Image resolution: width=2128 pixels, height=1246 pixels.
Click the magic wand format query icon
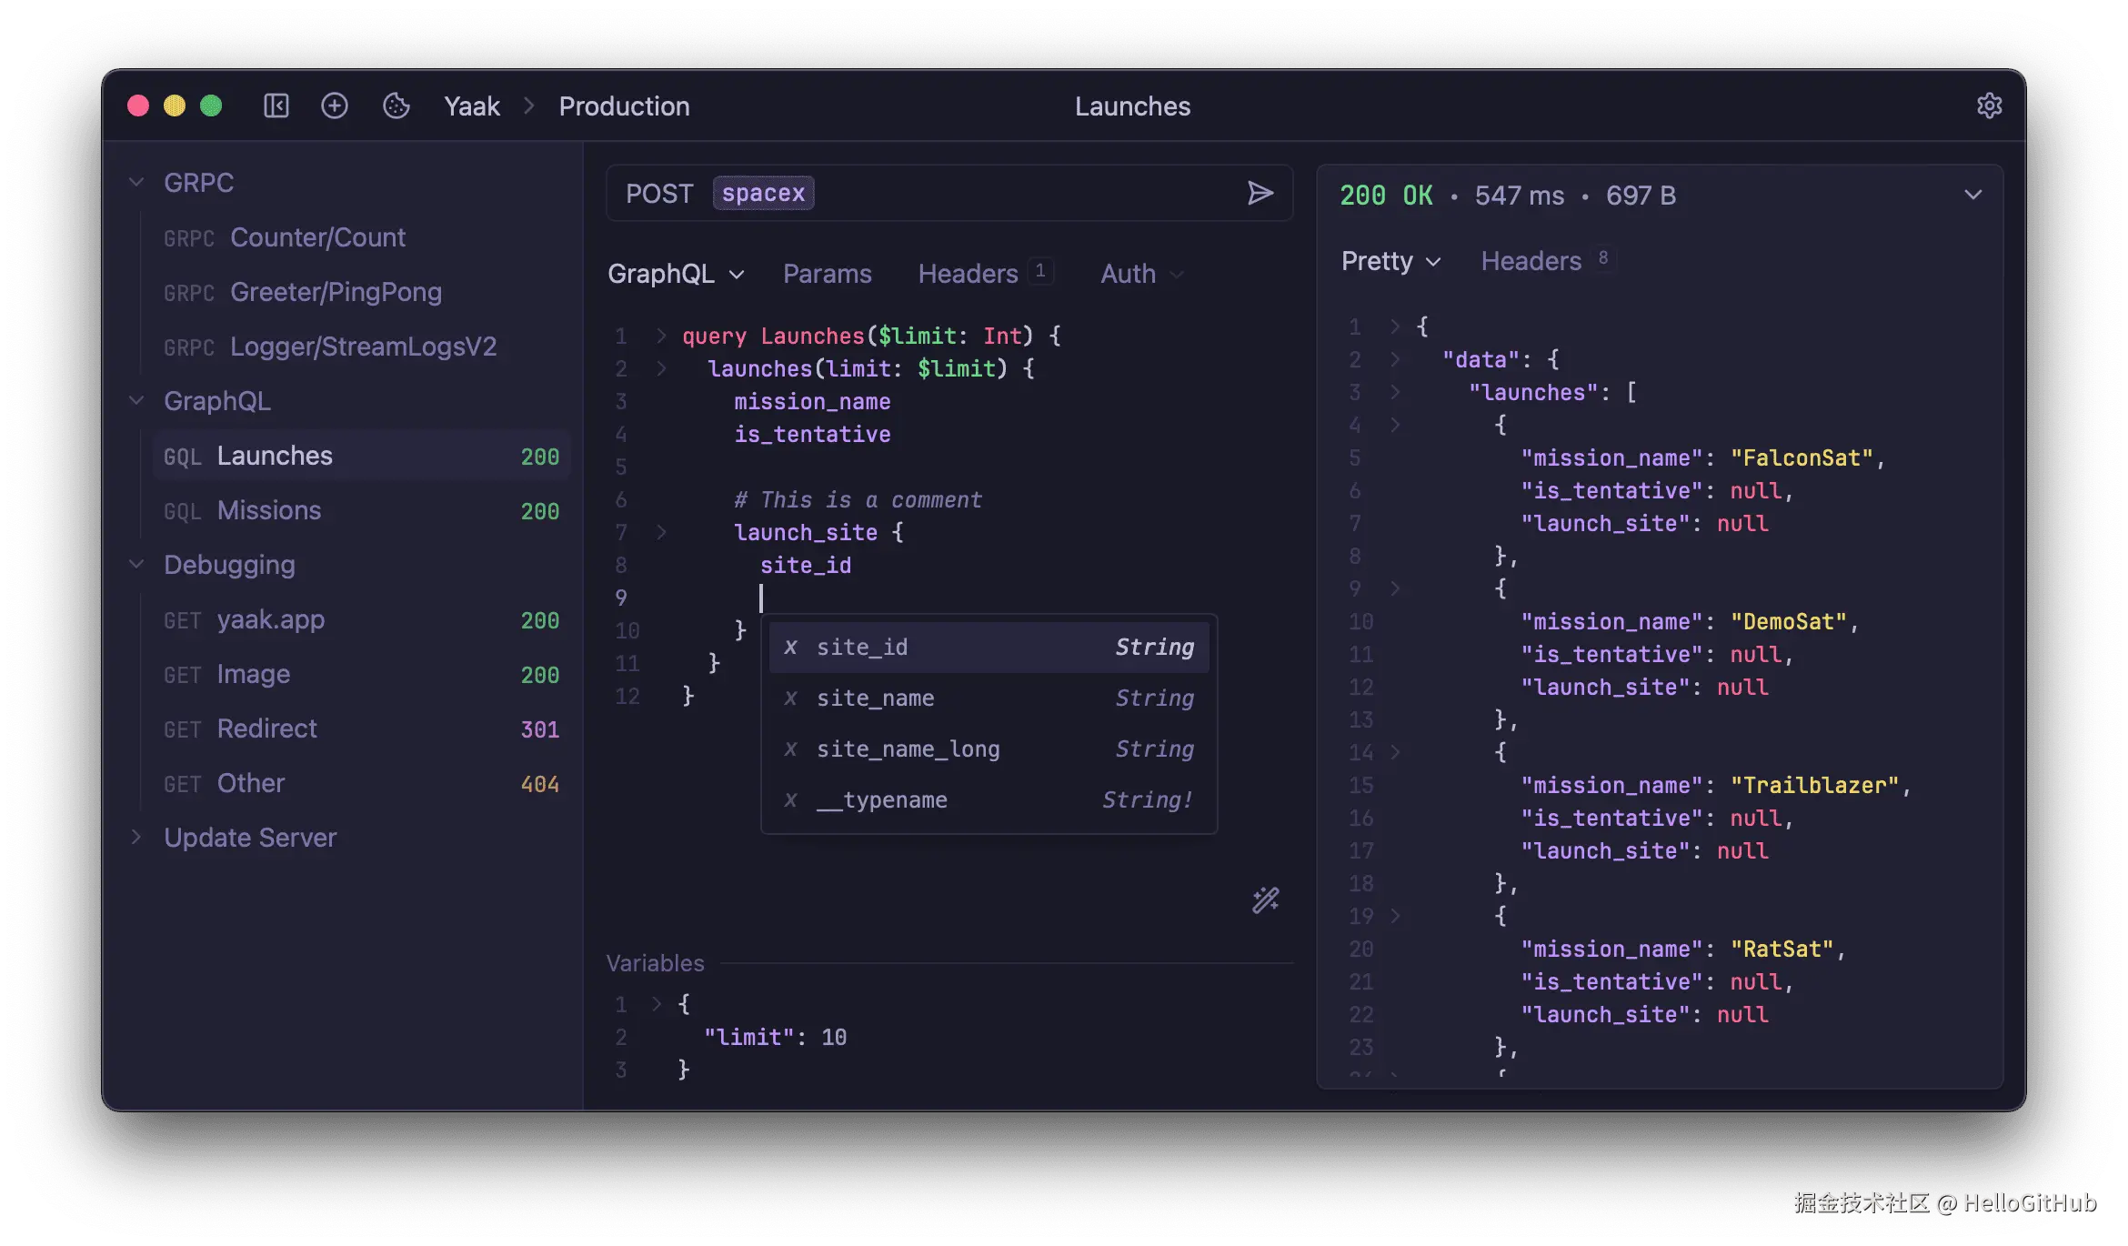point(1265,900)
